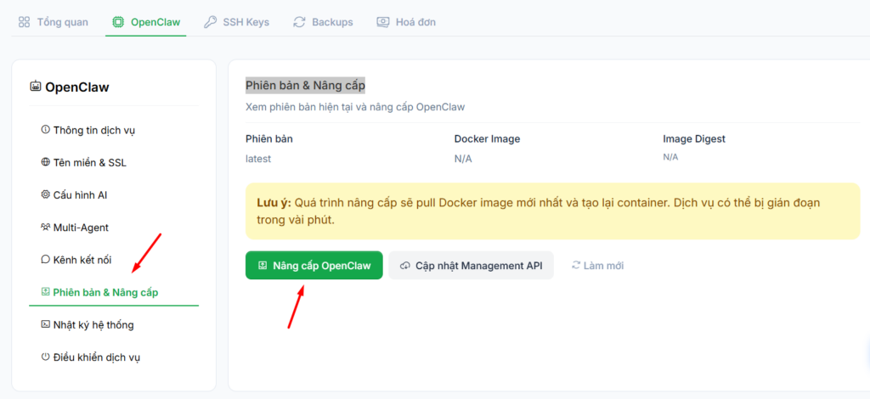Click the refresh icon beside Làm mới
The height and width of the screenshot is (399, 870).
coord(576,266)
